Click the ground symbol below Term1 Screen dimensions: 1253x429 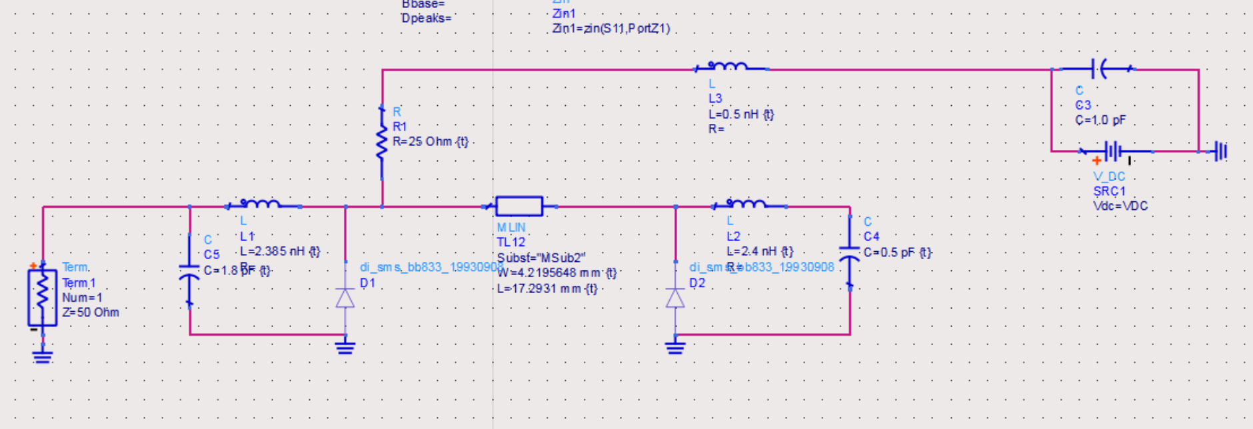[43, 356]
